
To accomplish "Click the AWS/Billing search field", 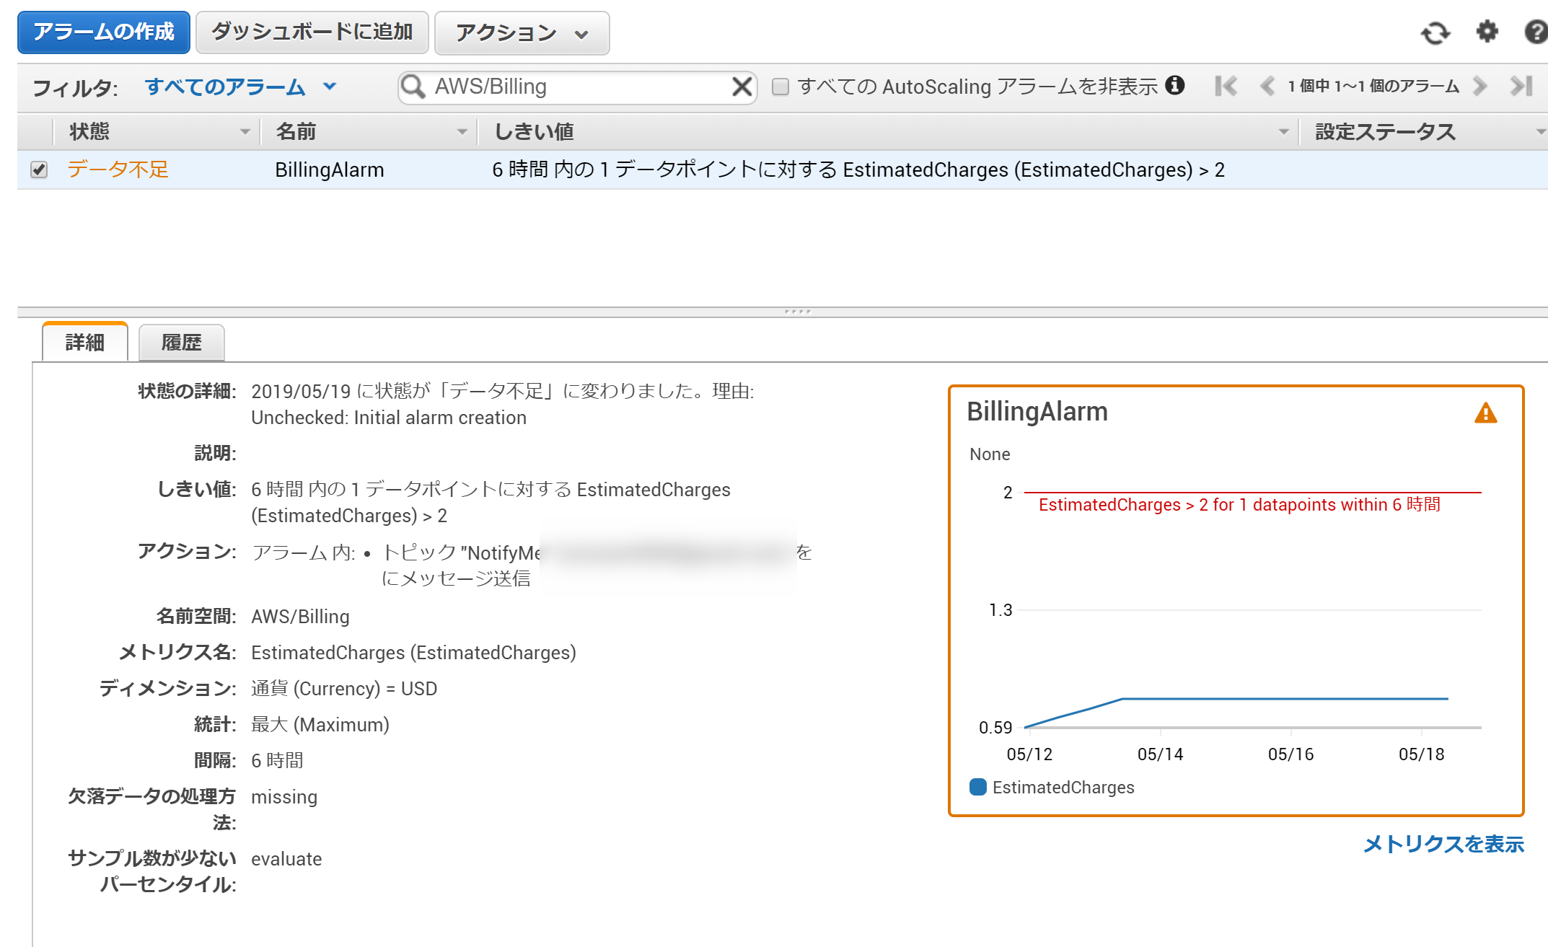I will pyautogui.click(x=577, y=87).
